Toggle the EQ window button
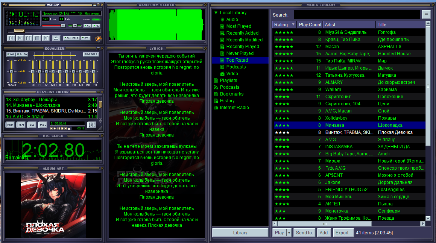The height and width of the screenshot is (243, 436). coord(87,26)
